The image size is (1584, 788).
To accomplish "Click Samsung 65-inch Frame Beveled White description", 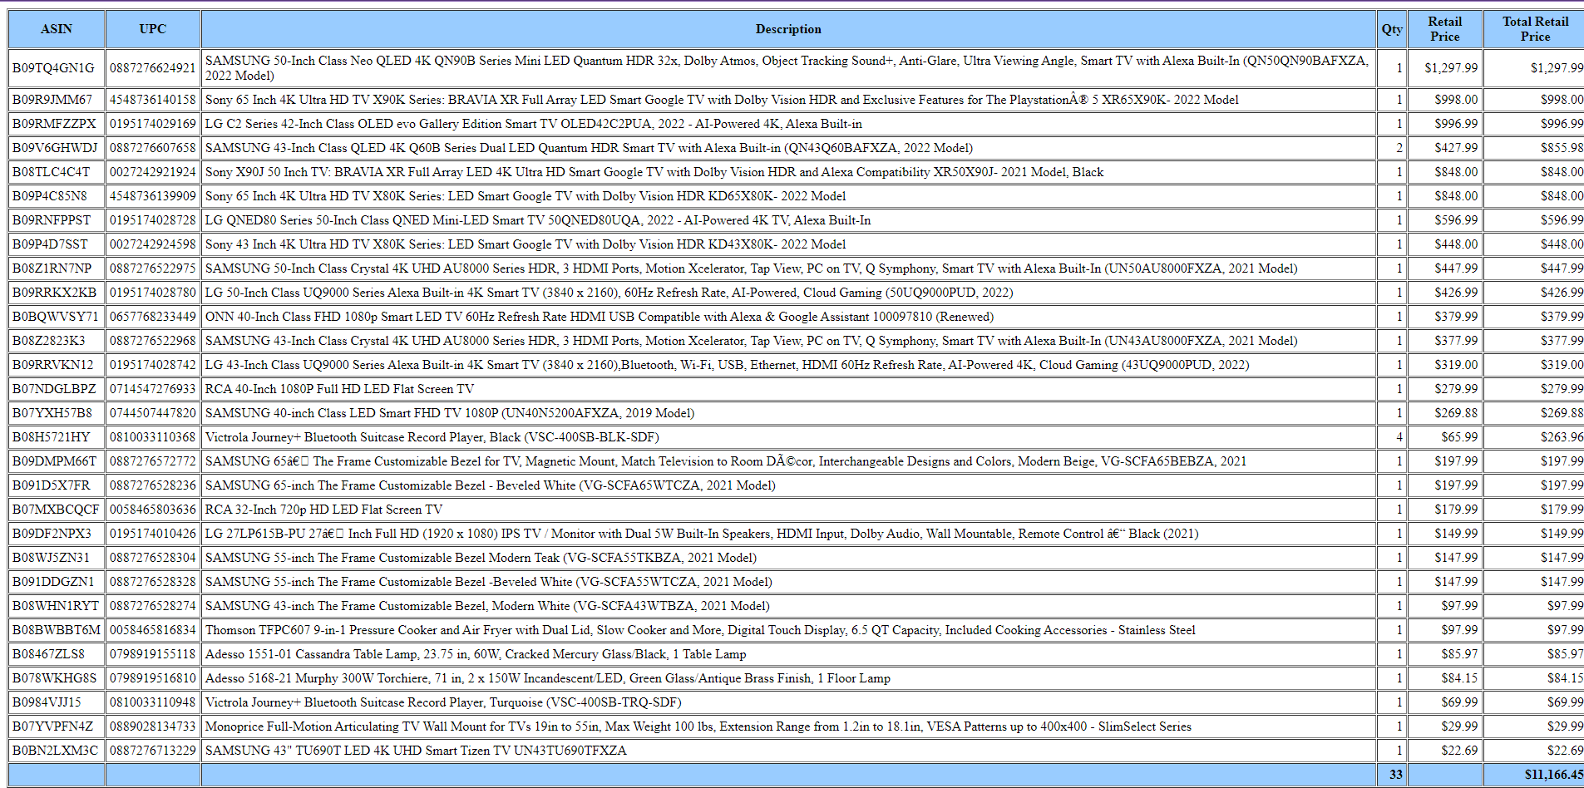I will point(788,485).
